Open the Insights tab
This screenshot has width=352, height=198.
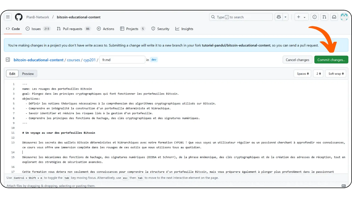tap(184, 29)
